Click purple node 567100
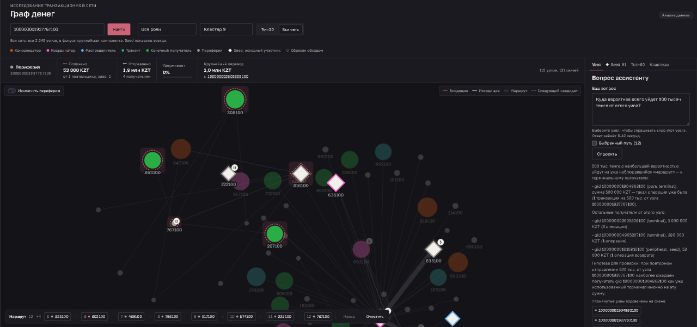The height and width of the screenshot is (327, 697). [x=241, y=182]
